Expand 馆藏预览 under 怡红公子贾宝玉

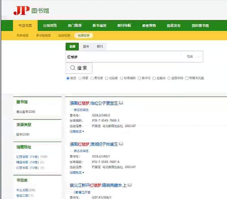(77, 131)
